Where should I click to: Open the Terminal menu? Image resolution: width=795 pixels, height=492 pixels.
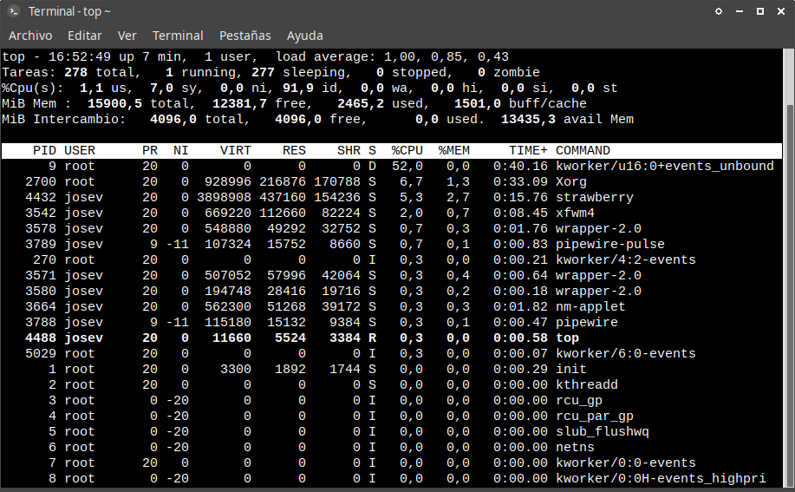178,36
